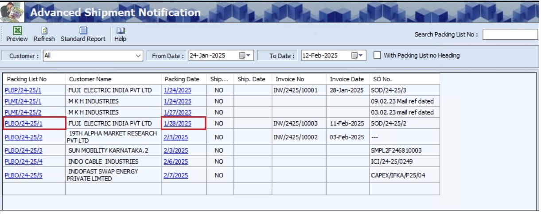Click Customer Name column header
Viewport: 541px width, 214px height.
pyautogui.click(x=113, y=79)
